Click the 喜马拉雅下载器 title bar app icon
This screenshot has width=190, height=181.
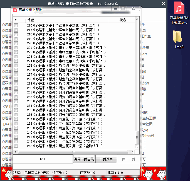(x=15, y=10)
